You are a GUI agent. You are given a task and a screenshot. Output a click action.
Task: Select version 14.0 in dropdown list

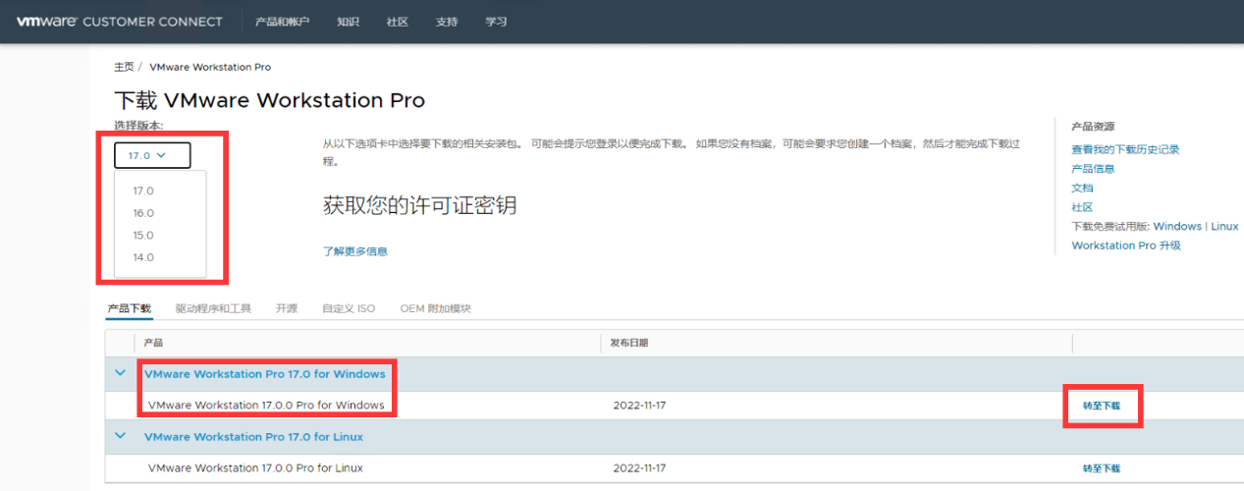[143, 257]
